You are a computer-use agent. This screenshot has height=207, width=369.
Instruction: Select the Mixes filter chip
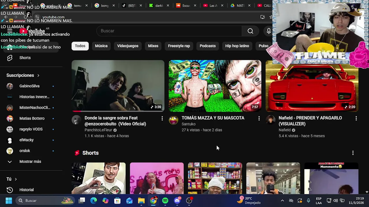(x=153, y=46)
